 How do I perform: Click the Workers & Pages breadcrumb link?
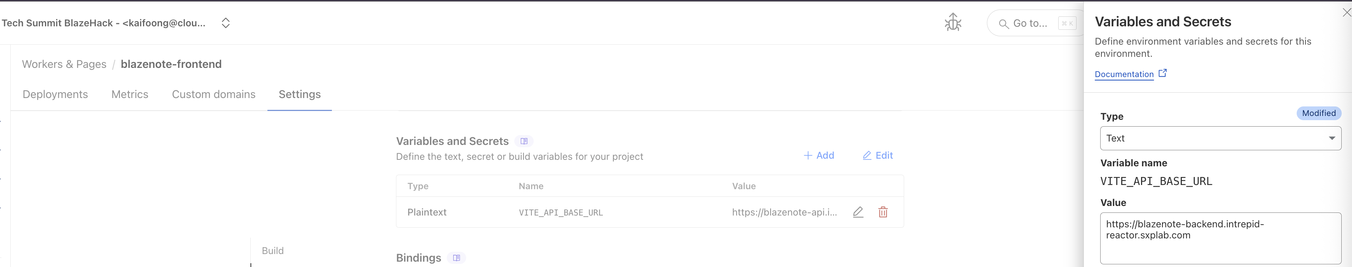coord(64,64)
